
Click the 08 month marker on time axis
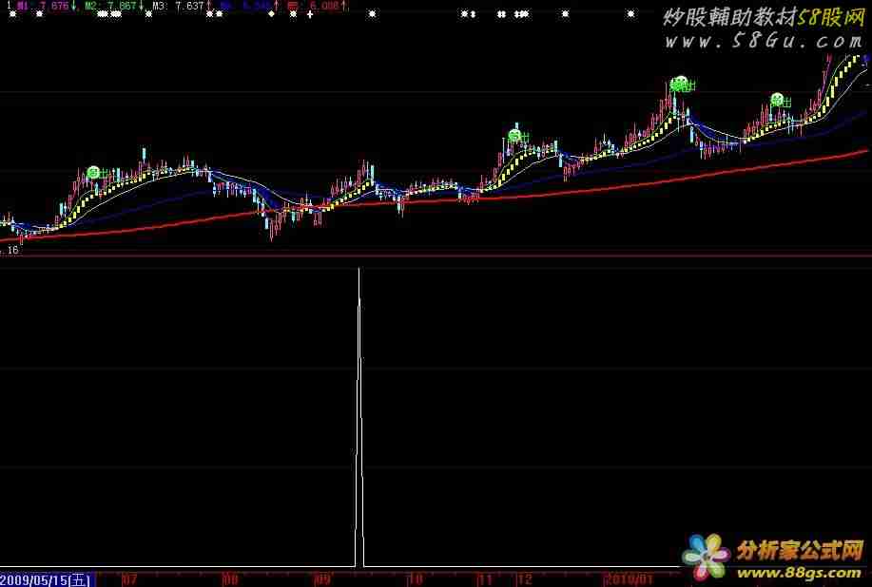[x=230, y=580]
